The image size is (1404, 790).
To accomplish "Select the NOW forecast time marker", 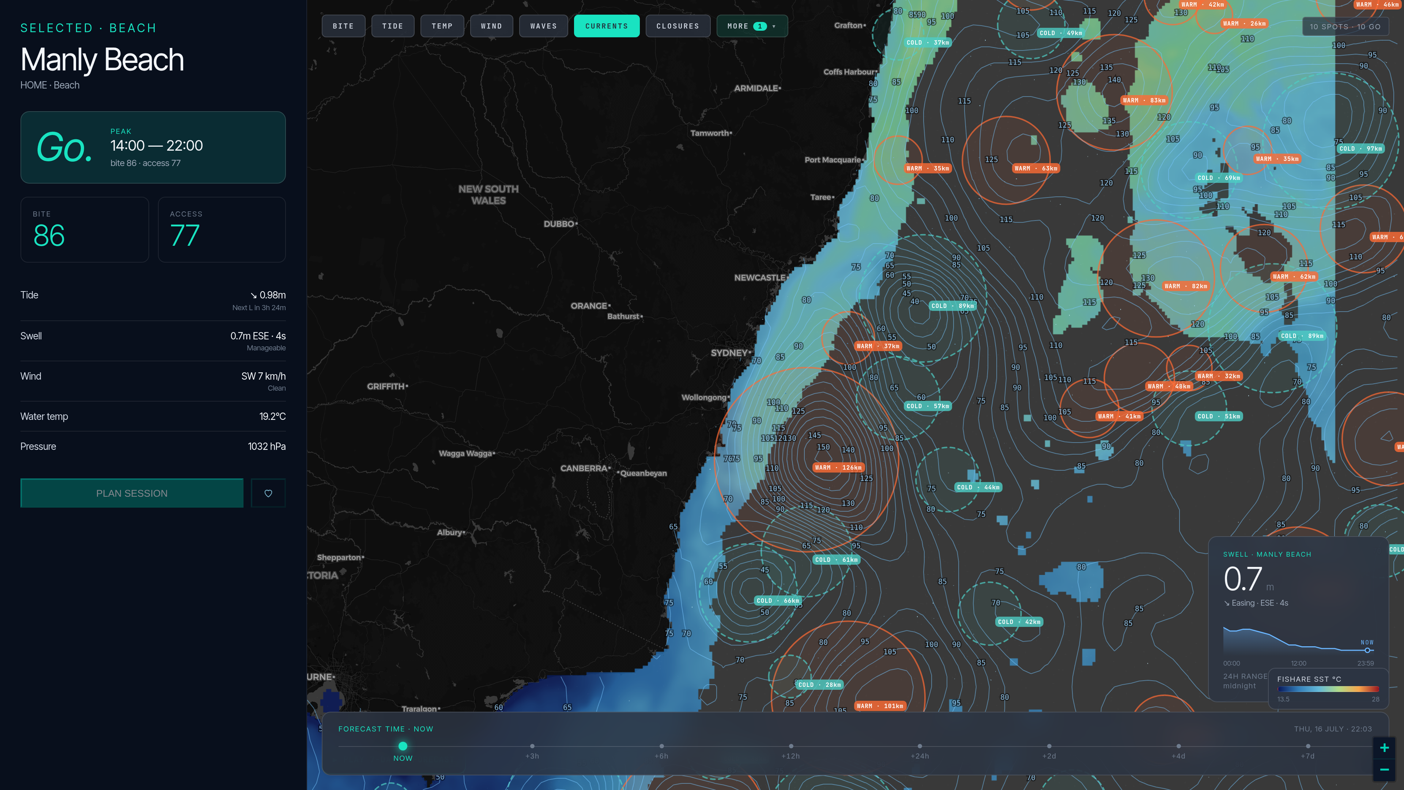I will click(x=403, y=746).
